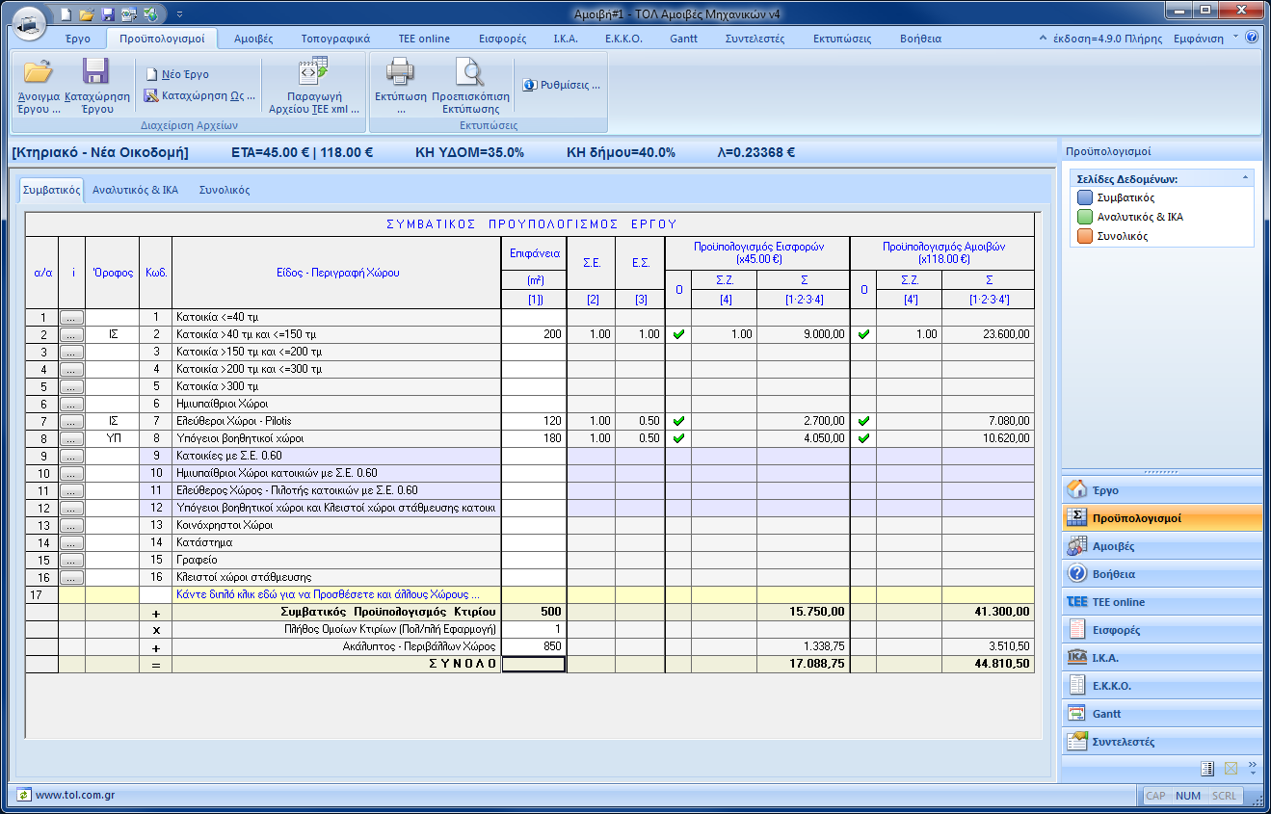Expand navigation pane options chevron
The height and width of the screenshot is (814, 1271).
(1253, 769)
